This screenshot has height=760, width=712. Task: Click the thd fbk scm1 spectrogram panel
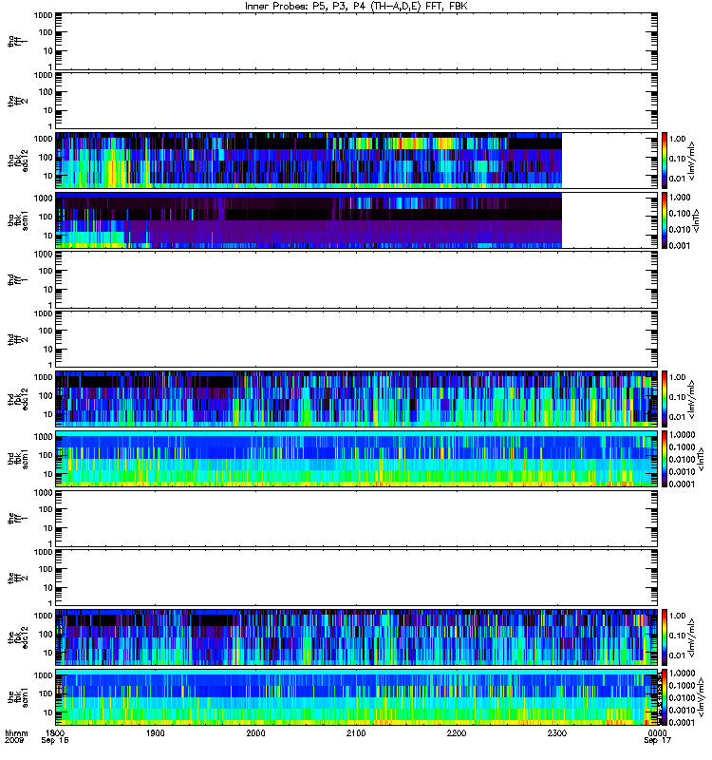[x=357, y=459]
